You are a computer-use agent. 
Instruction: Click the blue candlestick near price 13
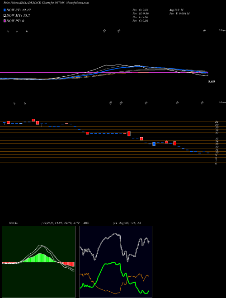(x=154, y=144)
